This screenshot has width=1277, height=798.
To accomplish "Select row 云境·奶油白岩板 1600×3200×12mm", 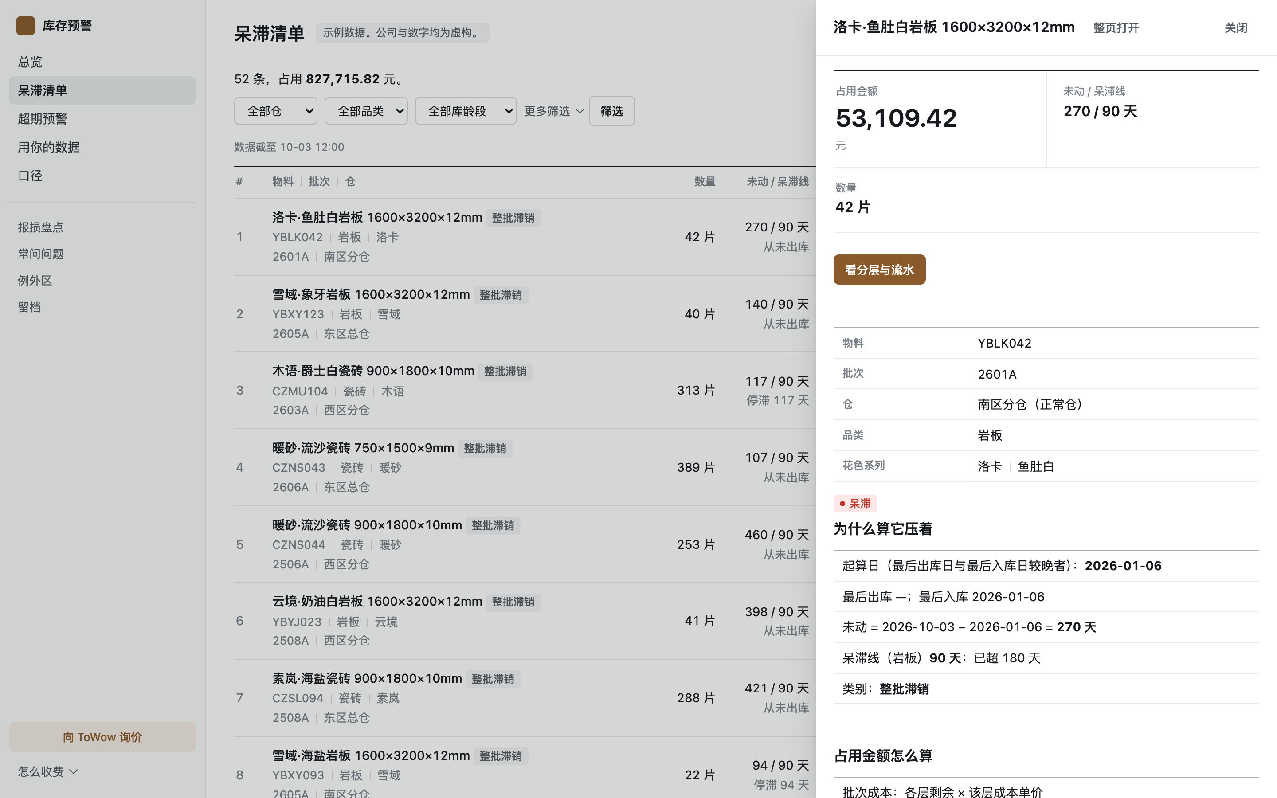I will [525, 621].
